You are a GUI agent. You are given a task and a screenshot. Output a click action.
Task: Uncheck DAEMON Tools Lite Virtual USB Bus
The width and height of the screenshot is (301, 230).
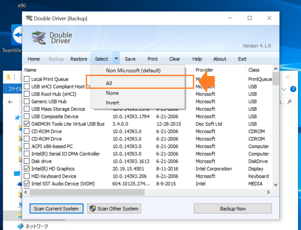click(x=27, y=124)
